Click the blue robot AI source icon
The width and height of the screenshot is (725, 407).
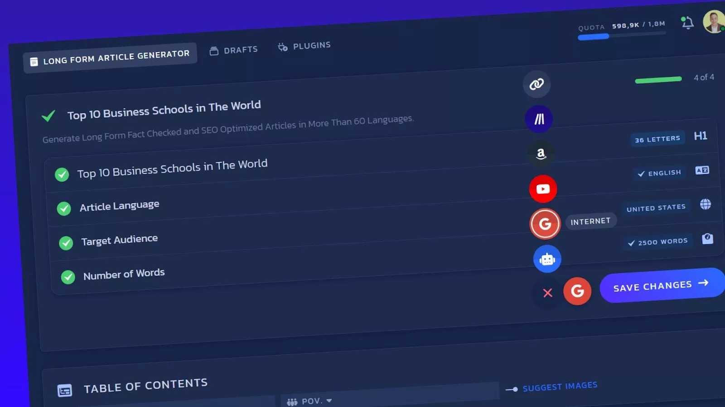tap(547, 259)
